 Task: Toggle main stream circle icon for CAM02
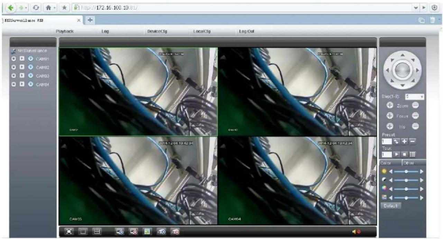14,67
